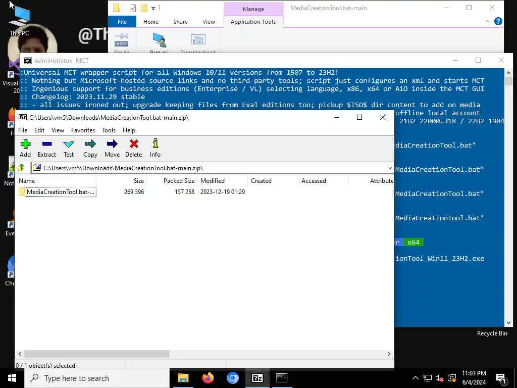
Task: Open the Help menu in 7-Zip
Action: pos(129,130)
